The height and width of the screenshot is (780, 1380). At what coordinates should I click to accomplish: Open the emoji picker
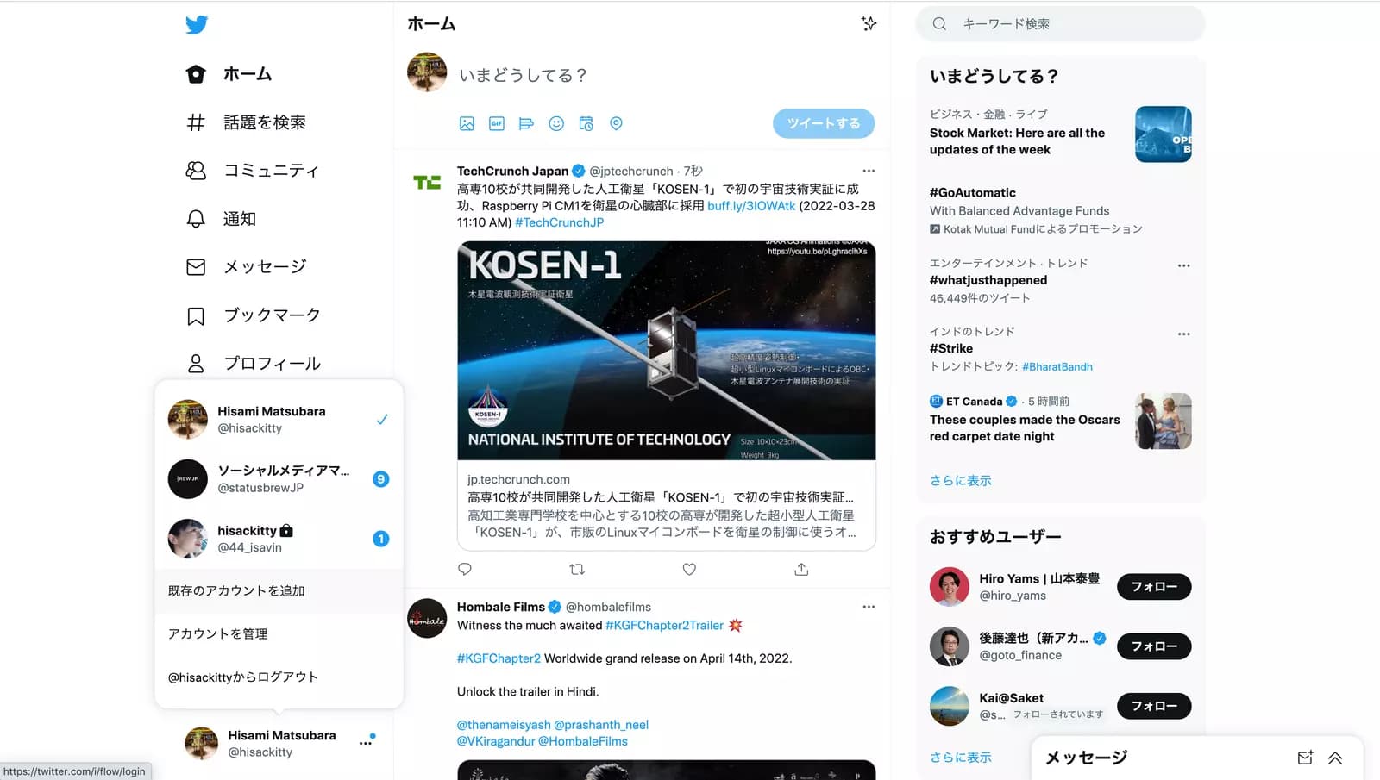point(556,124)
